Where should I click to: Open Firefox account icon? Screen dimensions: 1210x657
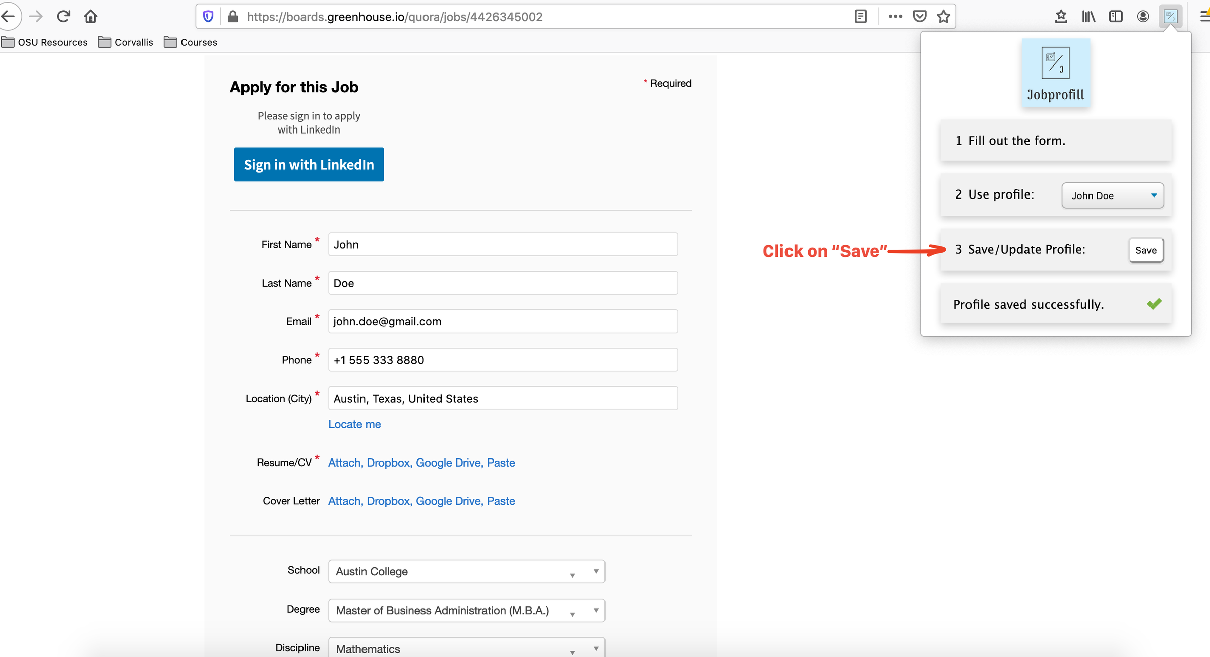1143,17
